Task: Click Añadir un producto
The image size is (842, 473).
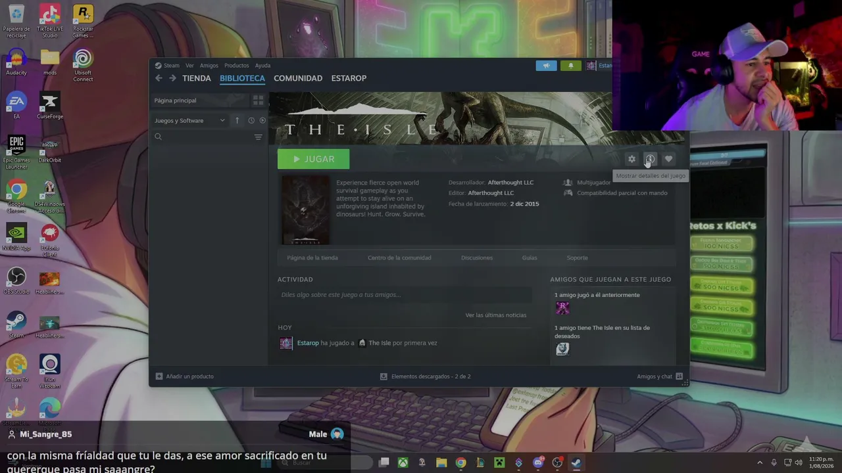Action: click(x=184, y=376)
